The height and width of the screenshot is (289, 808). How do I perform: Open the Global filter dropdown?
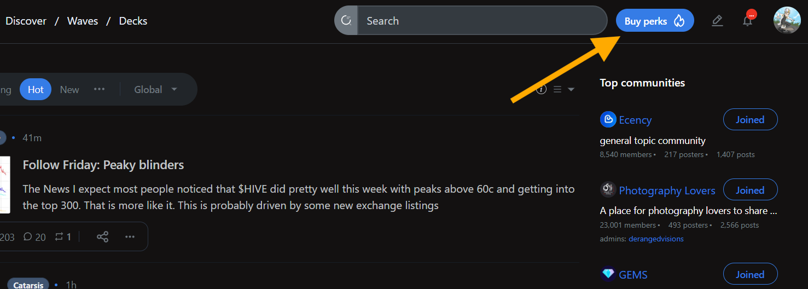coord(156,89)
